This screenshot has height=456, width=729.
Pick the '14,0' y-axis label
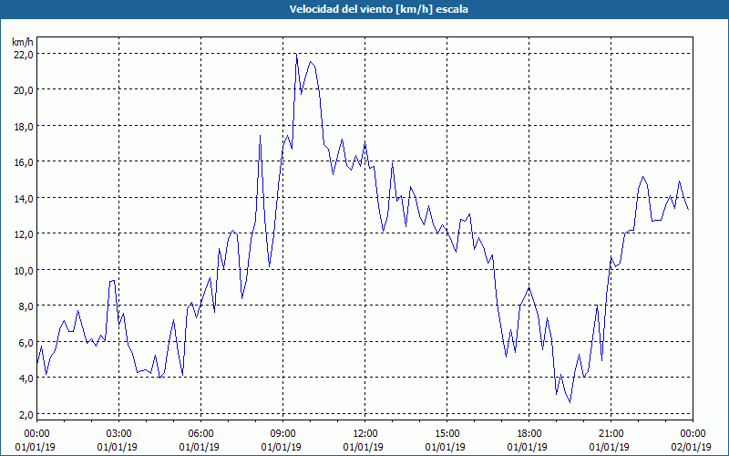24,198
